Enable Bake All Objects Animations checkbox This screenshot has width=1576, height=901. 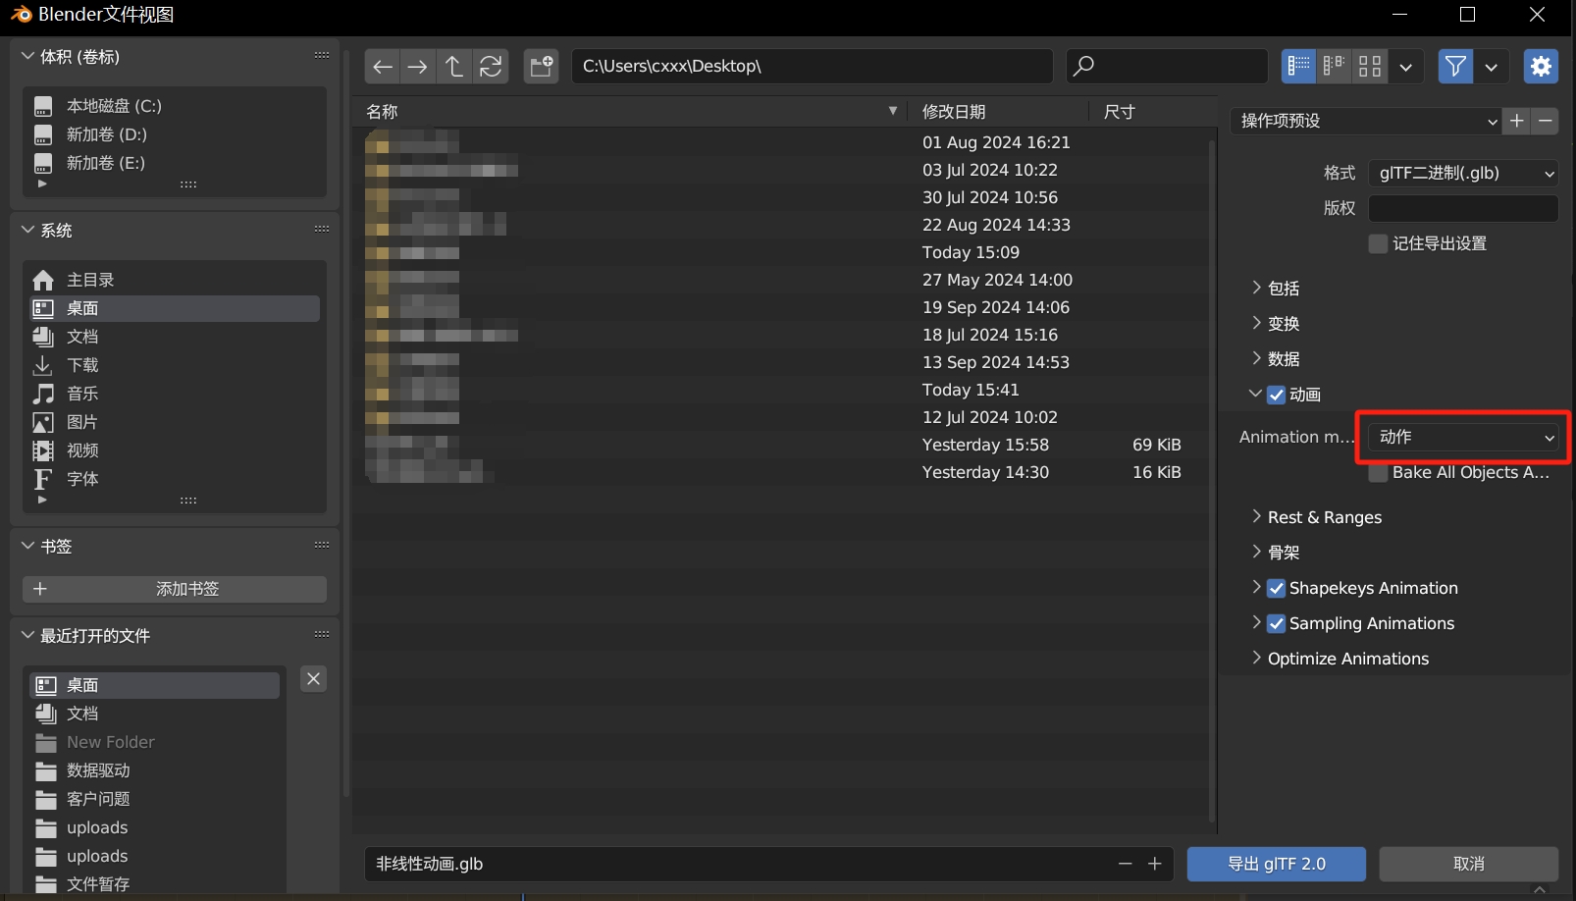tap(1379, 473)
